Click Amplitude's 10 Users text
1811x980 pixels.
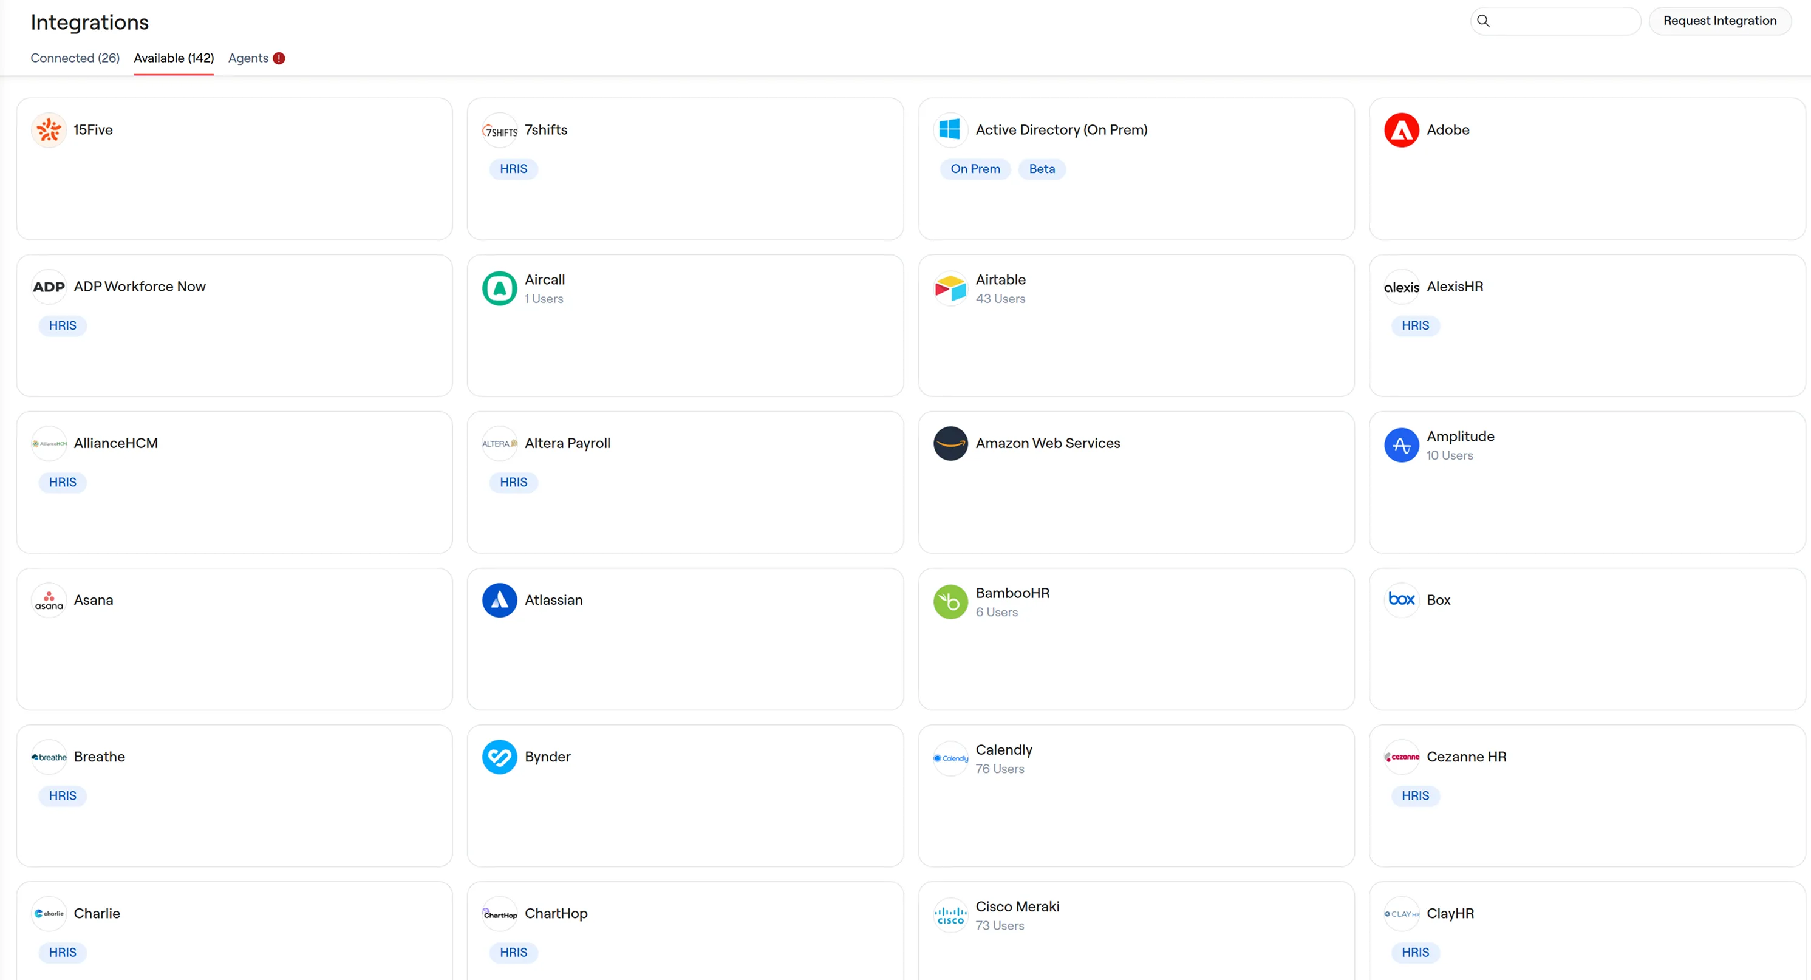pyautogui.click(x=1450, y=455)
